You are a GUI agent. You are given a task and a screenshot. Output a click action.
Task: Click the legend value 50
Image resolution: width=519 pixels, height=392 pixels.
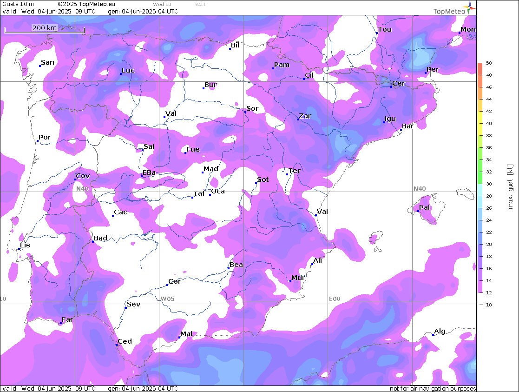tap(489, 63)
